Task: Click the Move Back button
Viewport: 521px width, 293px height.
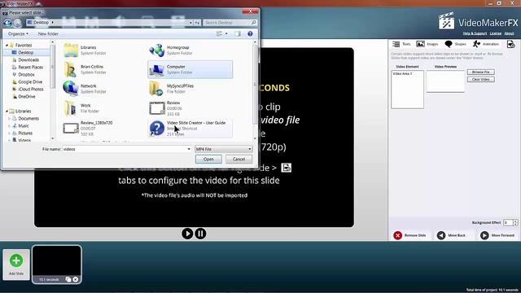Action: [x=451, y=235]
